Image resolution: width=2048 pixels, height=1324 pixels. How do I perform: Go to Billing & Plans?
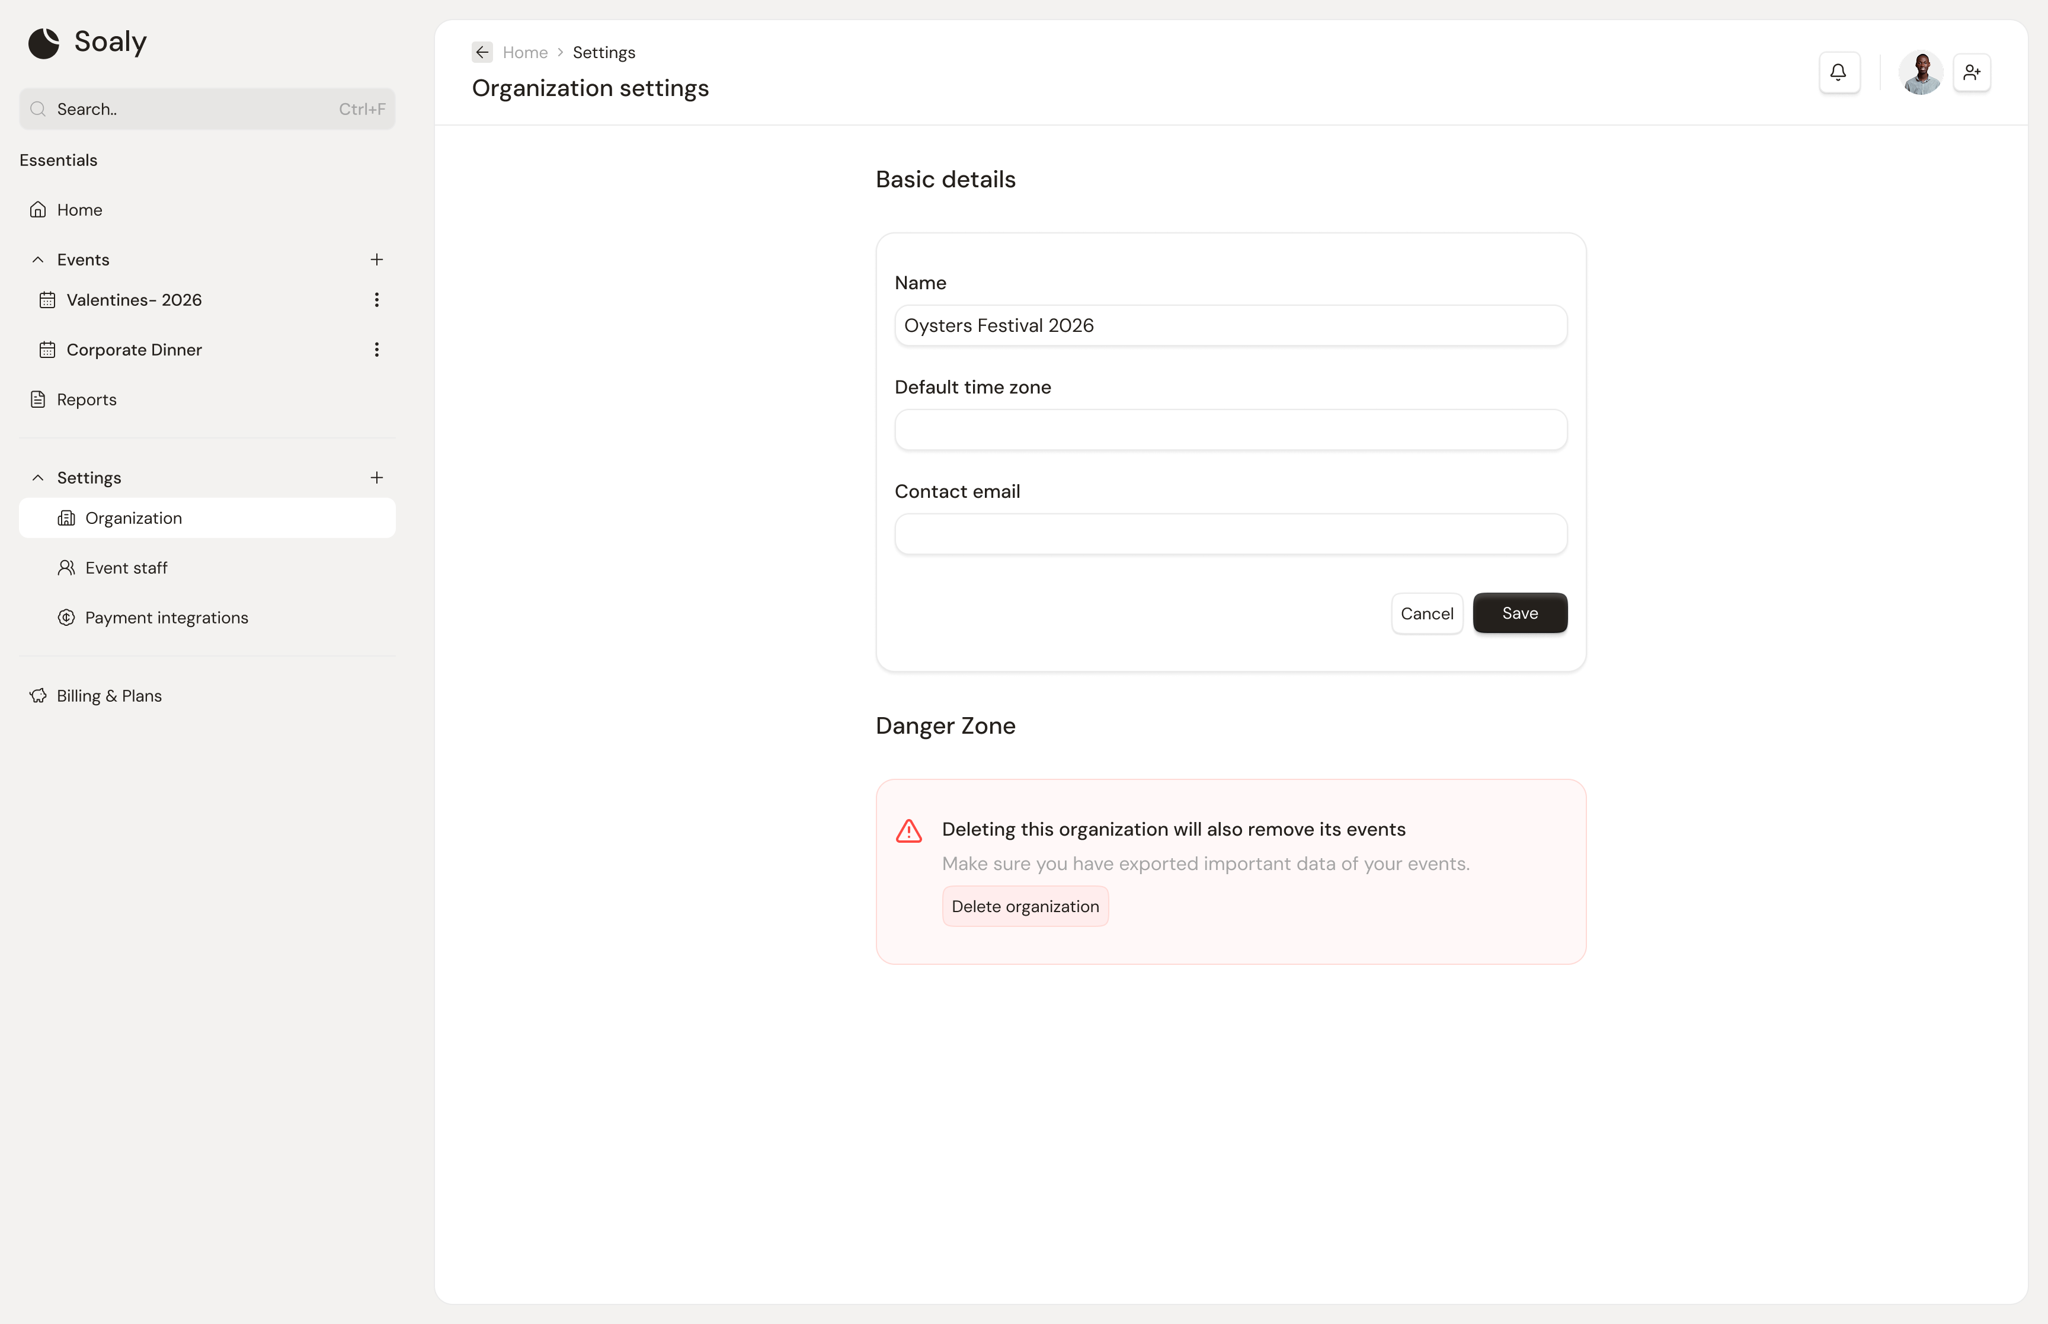tap(207, 696)
